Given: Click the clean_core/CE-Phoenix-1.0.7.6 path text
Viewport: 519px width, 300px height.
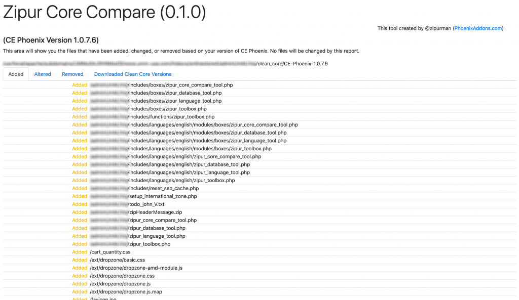Looking at the screenshot, I should pos(292,63).
